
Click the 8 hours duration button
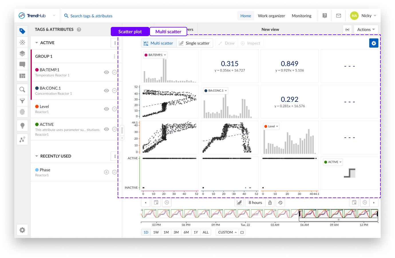[x=255, y=203]
